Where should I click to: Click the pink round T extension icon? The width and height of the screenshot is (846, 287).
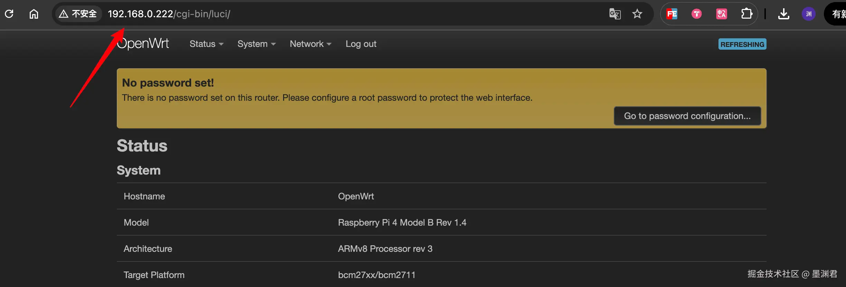[696, 14]
